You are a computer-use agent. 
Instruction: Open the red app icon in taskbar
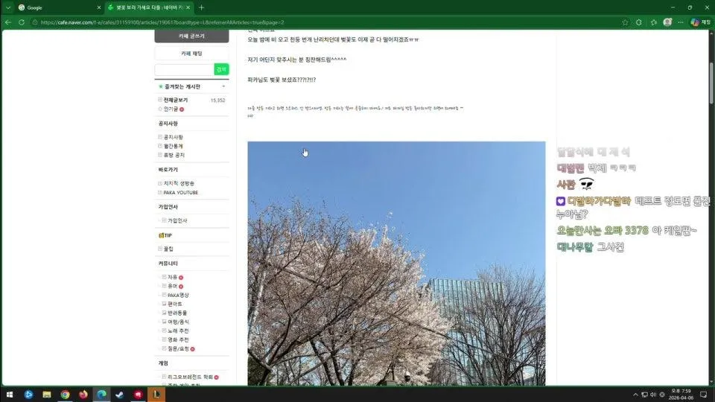coord(139,395)
